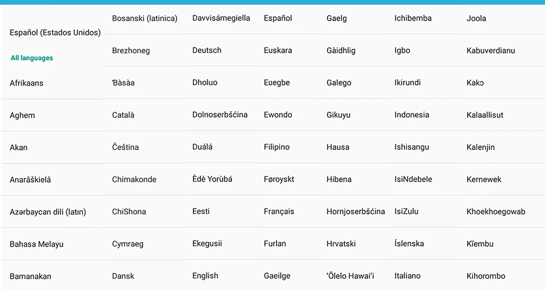
Task: Select Català language
Action: click(x=123, y=115)
